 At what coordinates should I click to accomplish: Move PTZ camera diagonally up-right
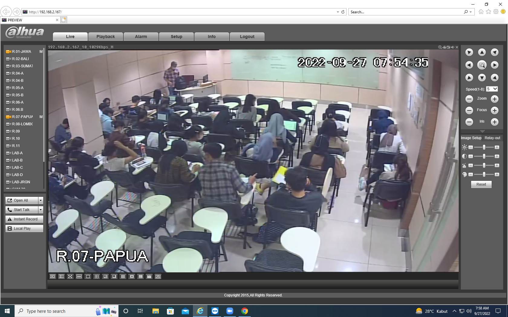coord(495,52)
